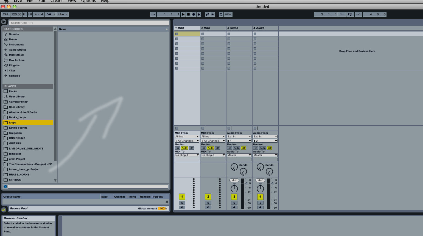This screenshot has width=423, height=236.
Task: Arm track 3 Audio for recording
Action: 234,207
